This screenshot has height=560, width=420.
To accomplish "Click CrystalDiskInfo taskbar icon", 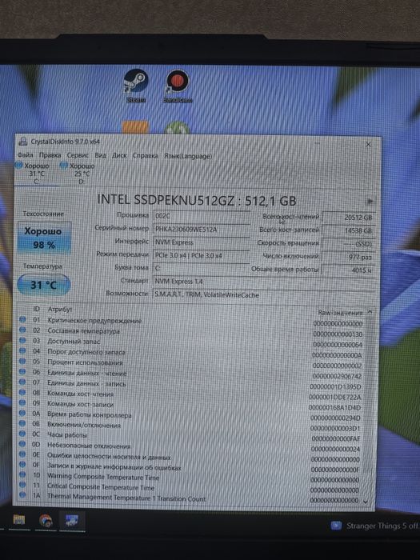I will coord(72,520).
